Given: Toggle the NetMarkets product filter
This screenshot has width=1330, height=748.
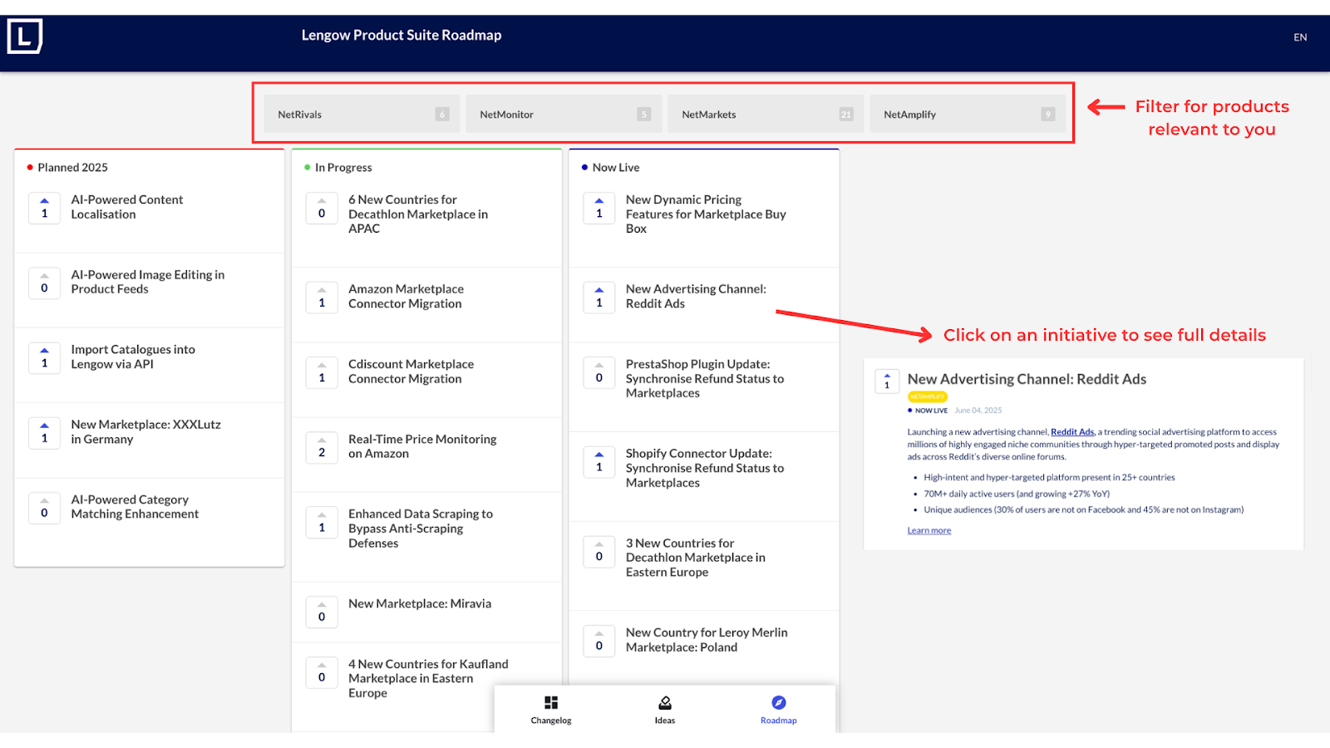Looking at the screenshot, I should click(766, 115).
